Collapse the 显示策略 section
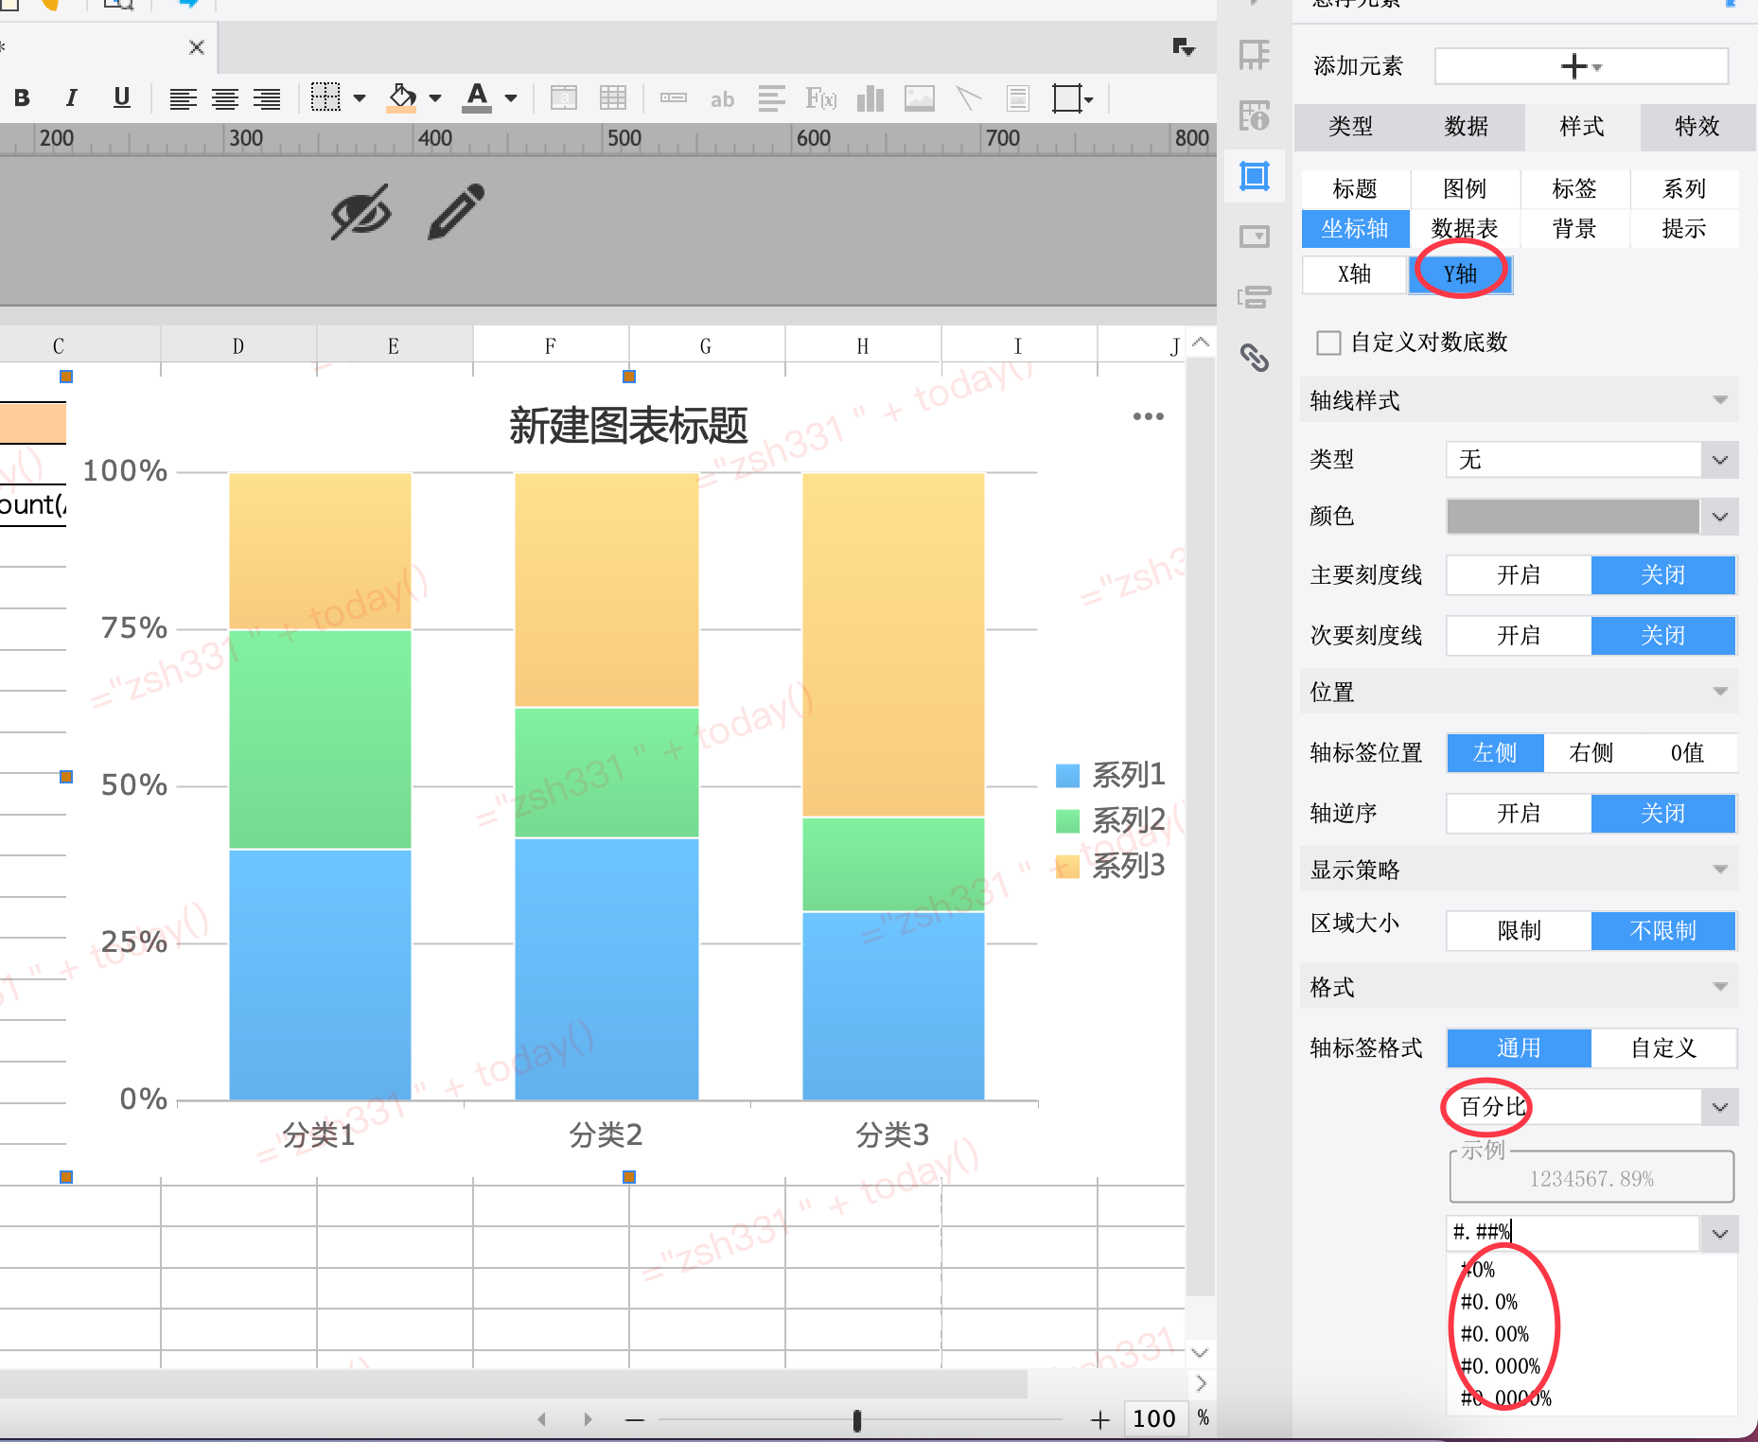 tap(1720, 870)
